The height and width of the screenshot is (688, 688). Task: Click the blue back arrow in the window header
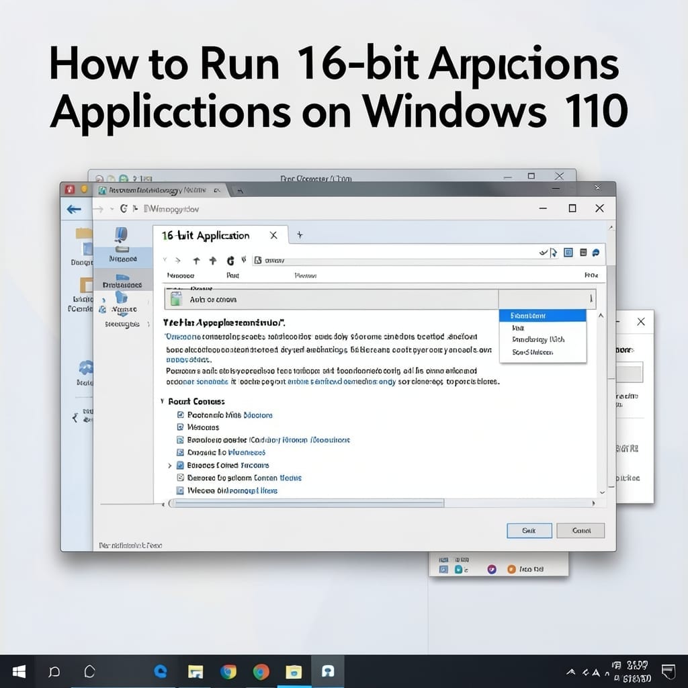click(x=74, y=210)
